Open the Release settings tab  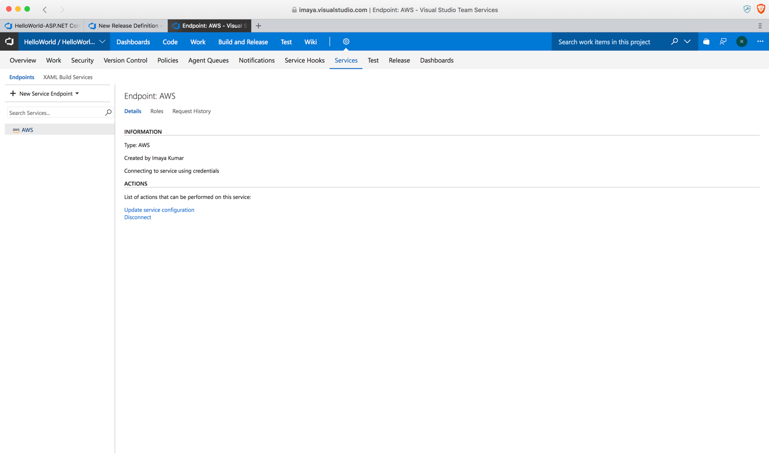[399, 60]
